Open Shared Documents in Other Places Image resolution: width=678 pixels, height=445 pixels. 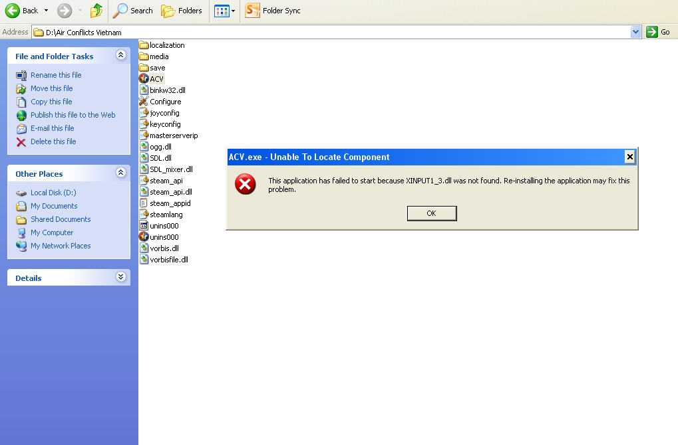point(61,219)
